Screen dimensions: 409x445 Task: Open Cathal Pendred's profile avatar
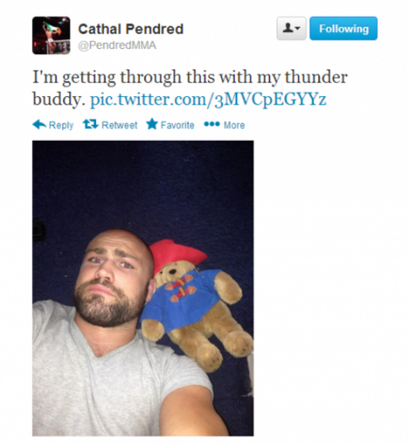51,35
